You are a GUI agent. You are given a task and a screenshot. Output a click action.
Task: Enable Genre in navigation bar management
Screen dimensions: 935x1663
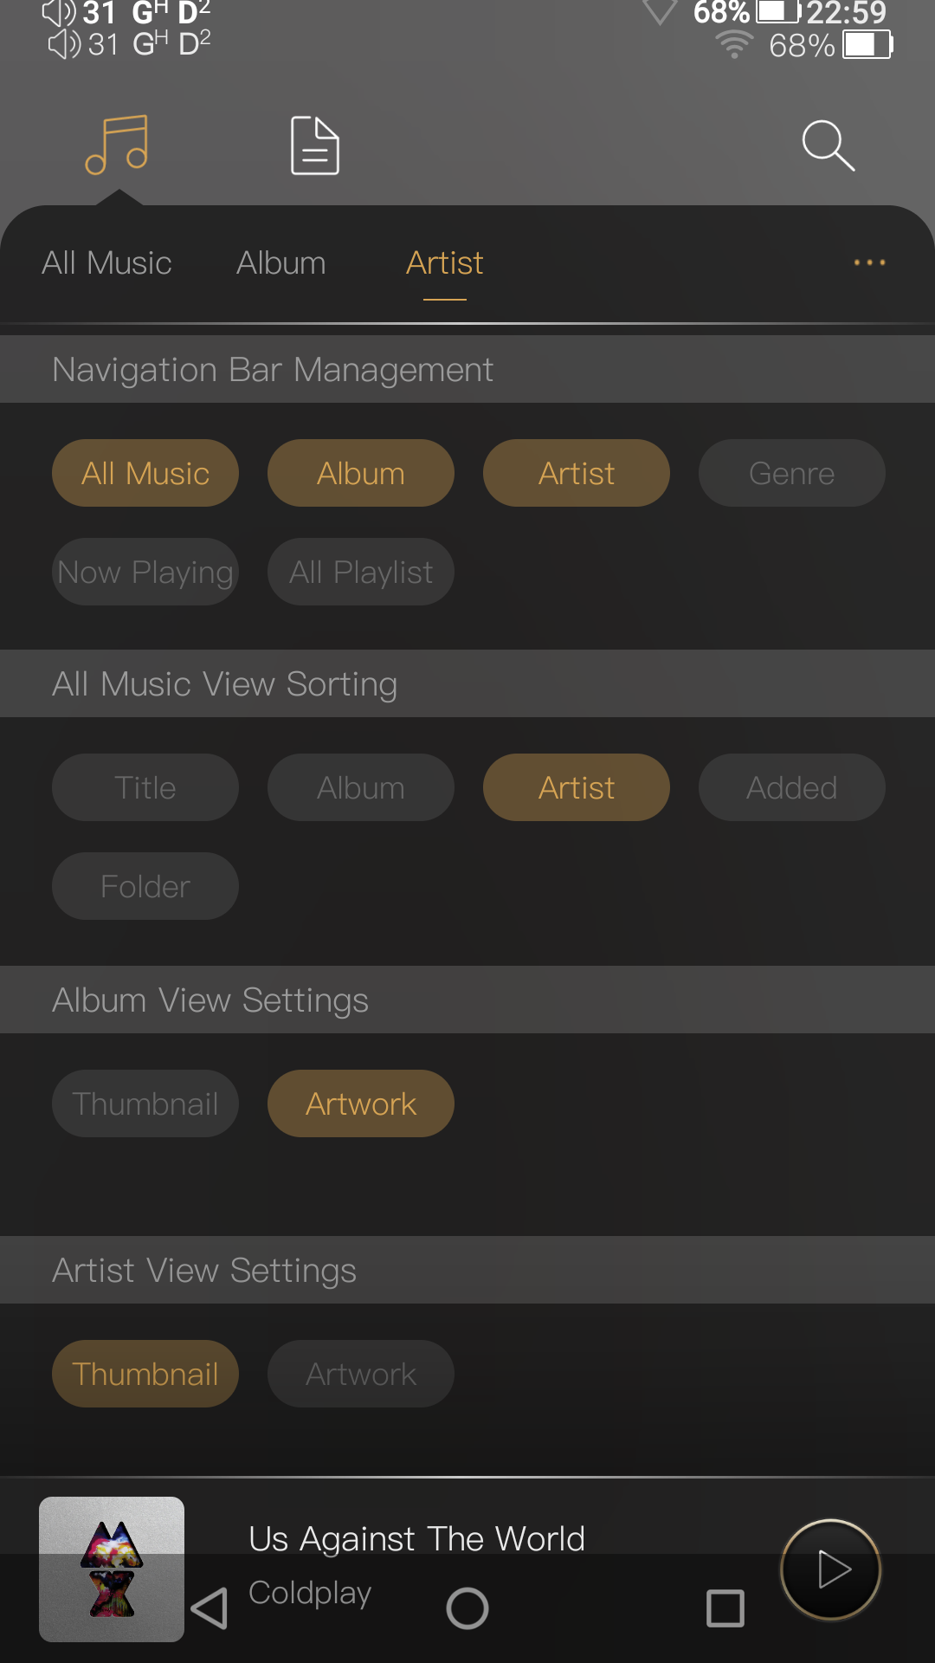pos(791,473)
